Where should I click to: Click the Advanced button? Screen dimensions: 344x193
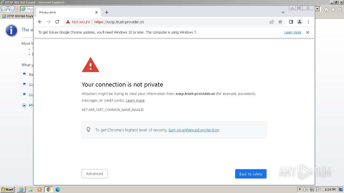pyautogui.click(x=95, y=174)
